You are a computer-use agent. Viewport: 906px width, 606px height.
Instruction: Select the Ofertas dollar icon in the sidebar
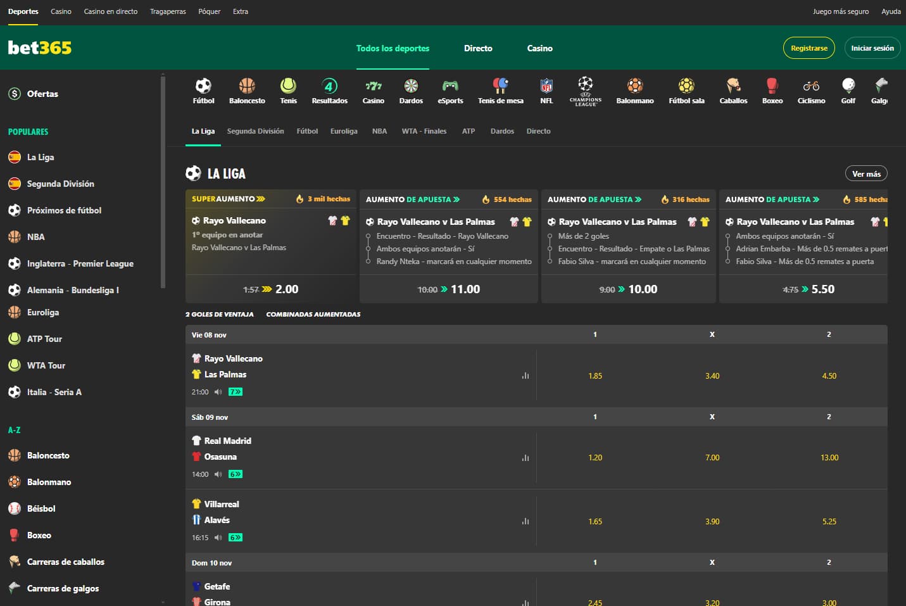[x=13, y=93]
